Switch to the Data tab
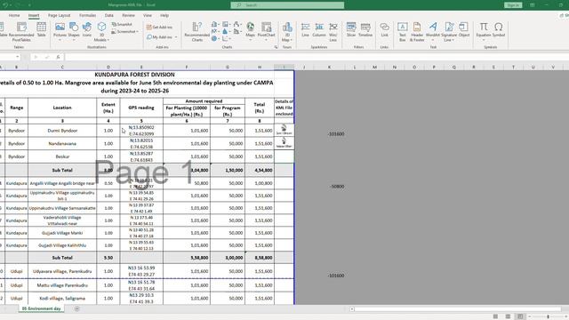This screenshot has height=320, width=569. pyautogui.click(x=108, y=15)
